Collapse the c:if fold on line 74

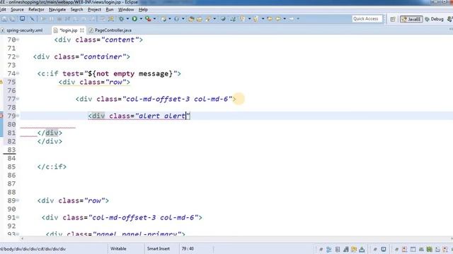18,73
